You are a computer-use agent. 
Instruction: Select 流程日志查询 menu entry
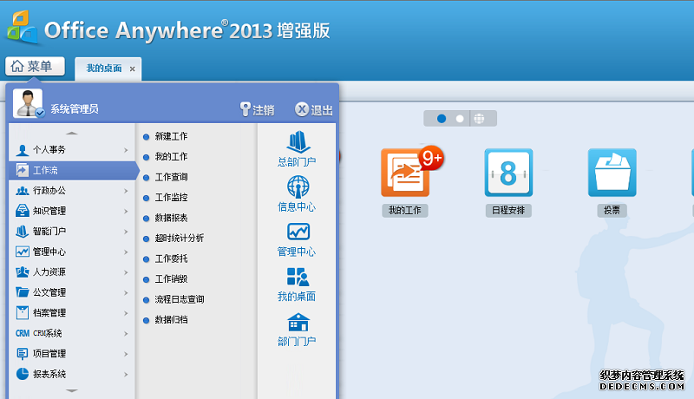pyautogui.click(x=180, y=299)
